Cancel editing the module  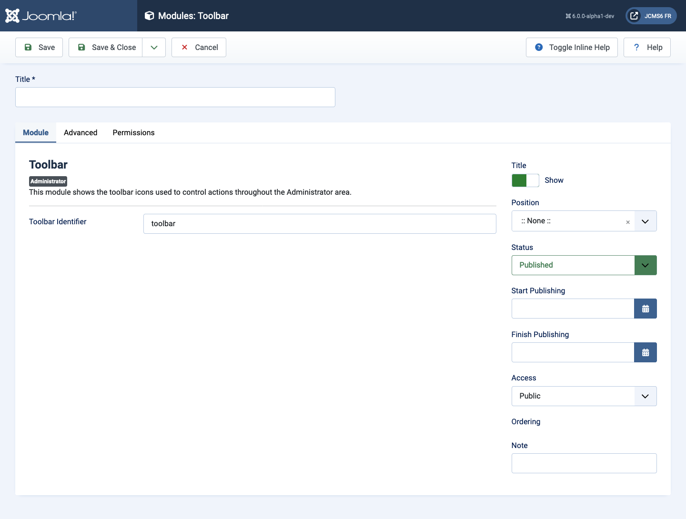199,47
